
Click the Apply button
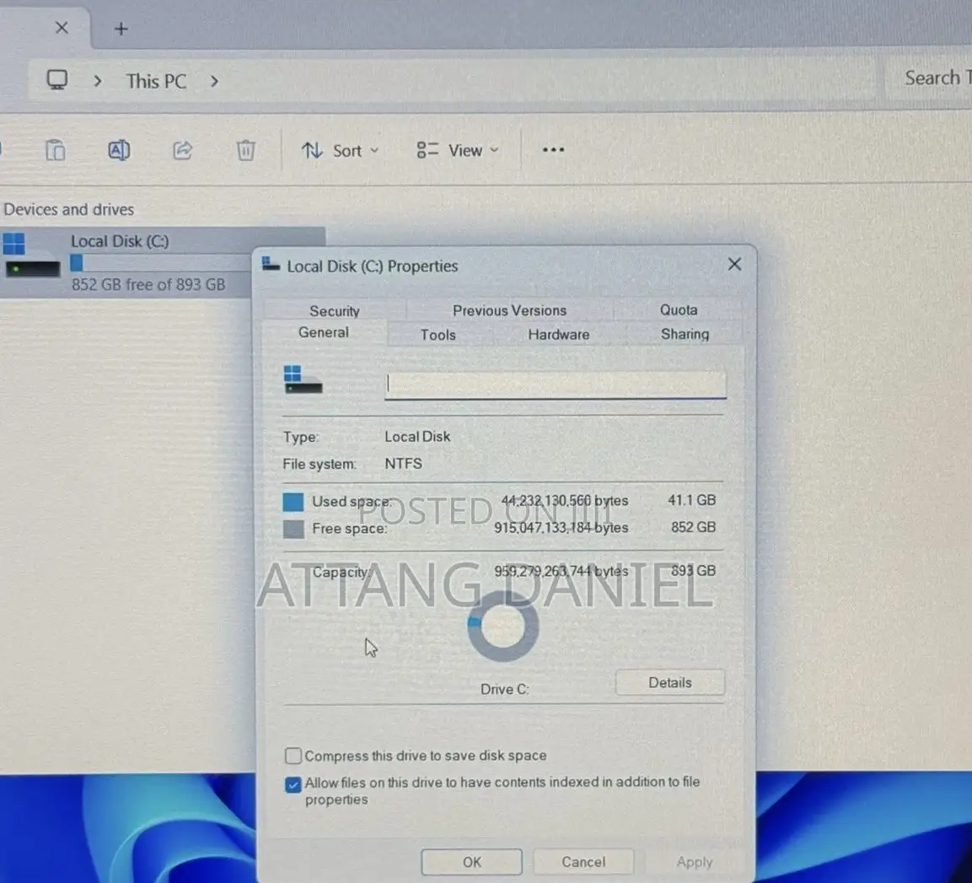pyautogui.click(x=695, y=862)
